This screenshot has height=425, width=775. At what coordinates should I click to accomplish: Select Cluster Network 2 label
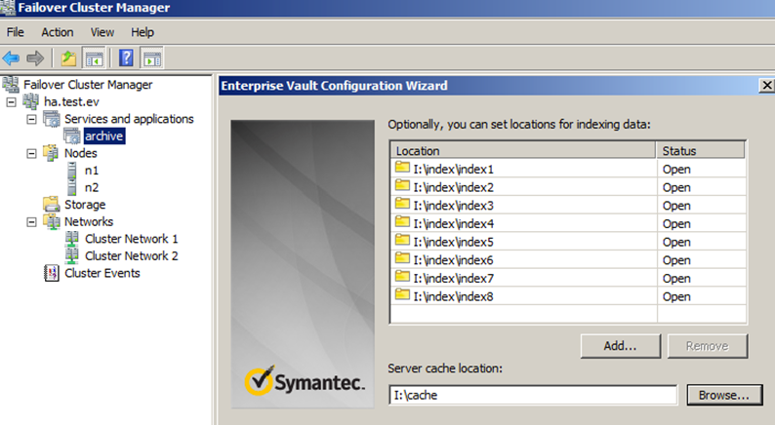point(132,255)
